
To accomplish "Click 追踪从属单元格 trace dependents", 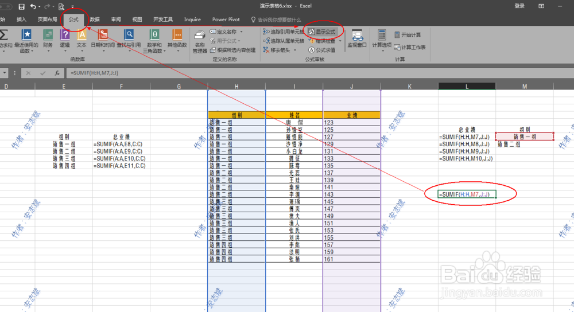I will coord(284,41).
